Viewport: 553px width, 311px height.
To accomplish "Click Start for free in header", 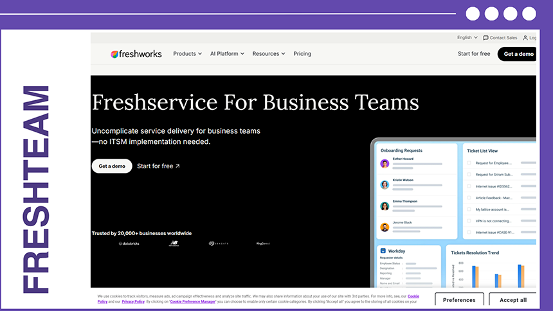I will pos(474,53).
